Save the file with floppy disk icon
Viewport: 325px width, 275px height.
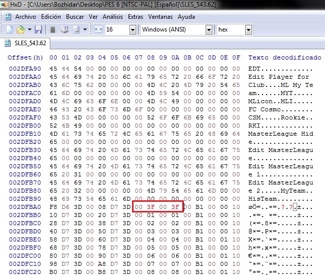(39, 29)
